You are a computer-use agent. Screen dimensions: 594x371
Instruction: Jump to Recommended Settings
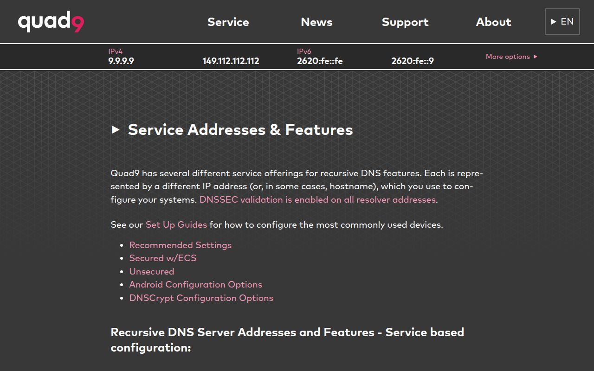[x=181, y=245]
